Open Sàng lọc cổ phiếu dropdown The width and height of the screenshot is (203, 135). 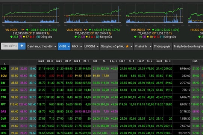pyautogui.click(x=117, y=46)
